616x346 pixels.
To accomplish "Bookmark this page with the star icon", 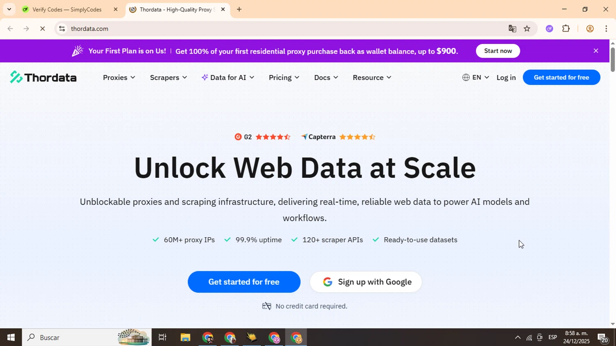I will click(x=527, y=29).
